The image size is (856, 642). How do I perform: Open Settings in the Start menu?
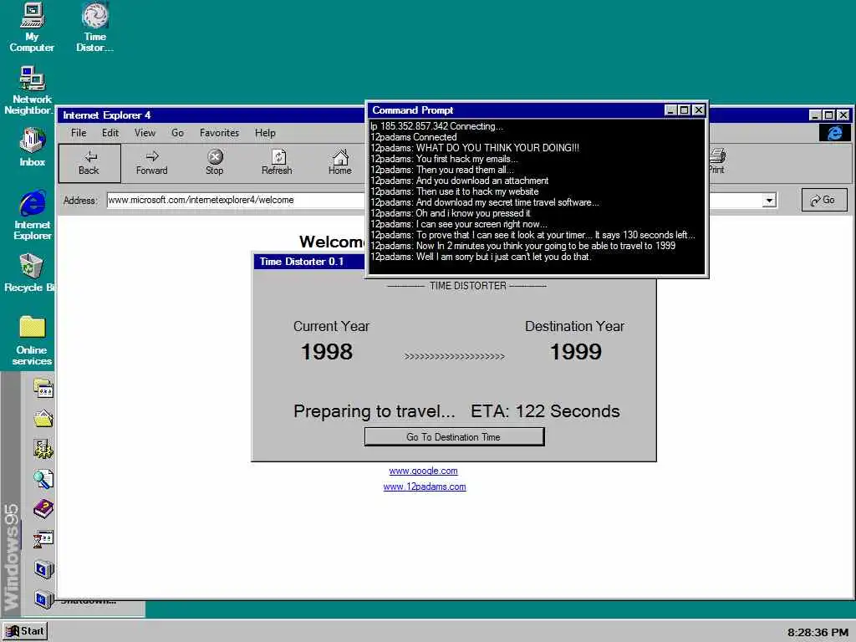(43, 449)
